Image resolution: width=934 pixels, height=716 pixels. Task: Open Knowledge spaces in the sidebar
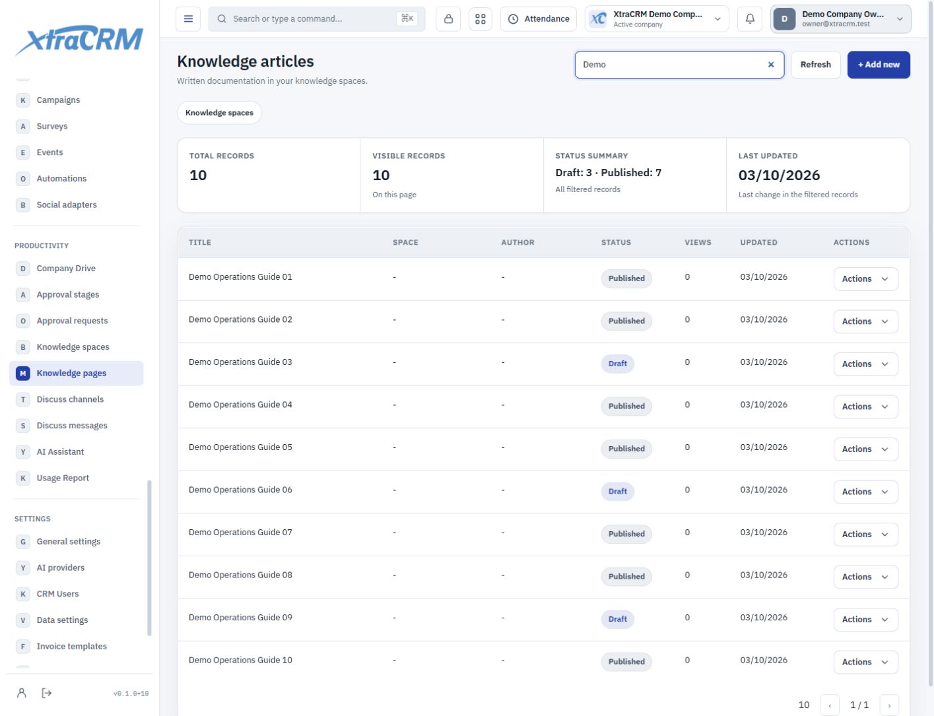(x=77, y=347)
